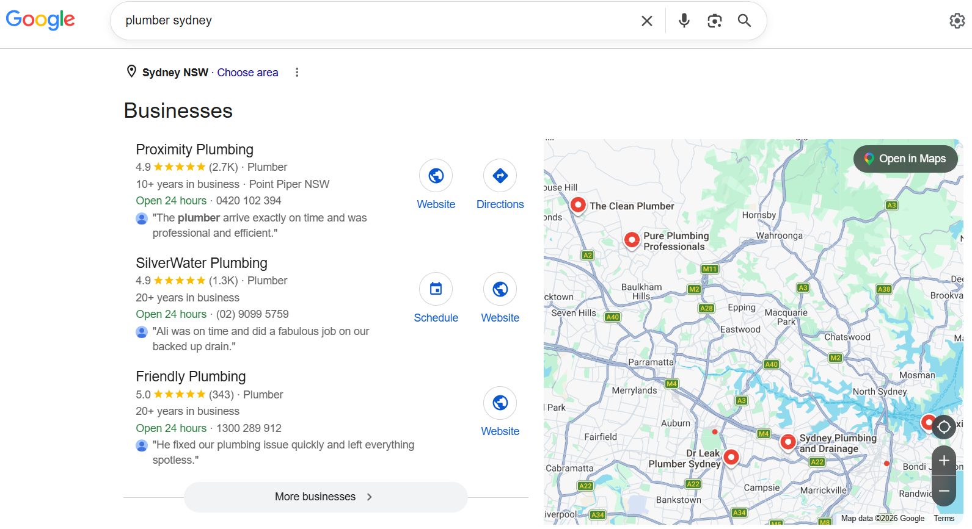Open SilverWater Plumbing listing title
Screen dimensions: 972x529
pyautogui.click(x=202, y=263)
